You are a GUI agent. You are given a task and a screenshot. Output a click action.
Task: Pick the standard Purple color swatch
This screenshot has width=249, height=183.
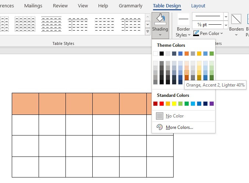pos(211,103)
